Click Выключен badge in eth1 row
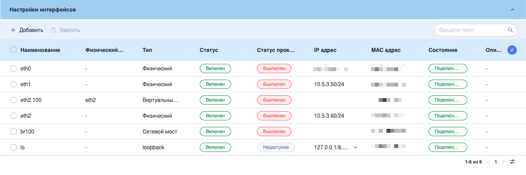The height and width of the screenshot is (175, 526). [274, 84]
